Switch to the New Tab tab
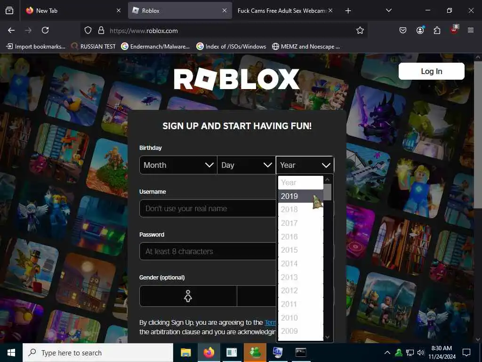Image resolution: width=482 pixels, height=362 pixels. coord(73,10)
